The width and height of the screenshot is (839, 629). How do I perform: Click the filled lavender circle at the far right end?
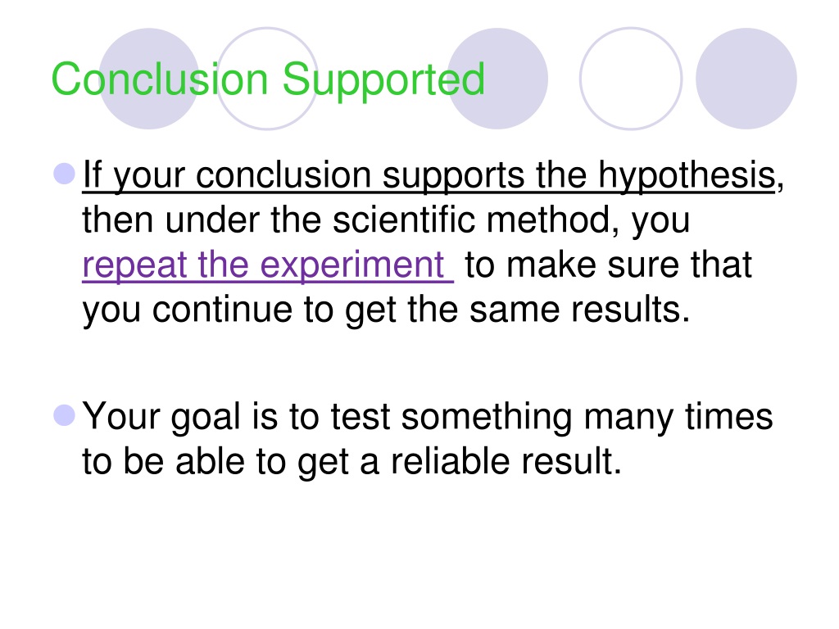(x=746, y=79)
